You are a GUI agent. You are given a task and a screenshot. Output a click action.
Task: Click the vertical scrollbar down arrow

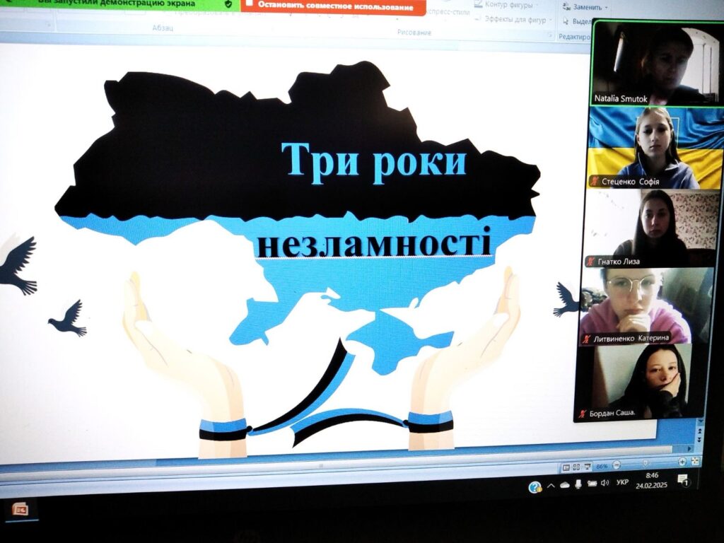(x=699, y=422)
